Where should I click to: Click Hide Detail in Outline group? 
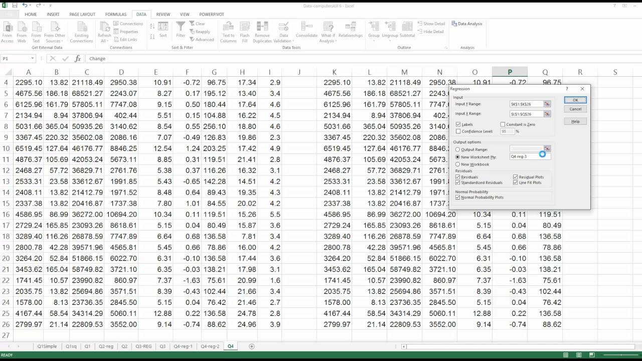(x=431, y=32)
